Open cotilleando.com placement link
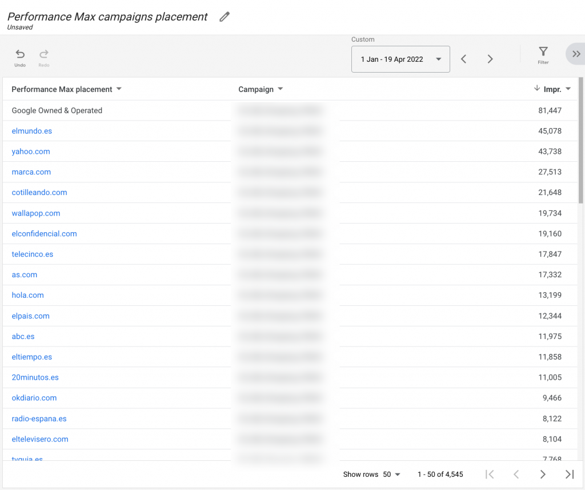This screenshot has width=585, height=490. tap(39, 193)
